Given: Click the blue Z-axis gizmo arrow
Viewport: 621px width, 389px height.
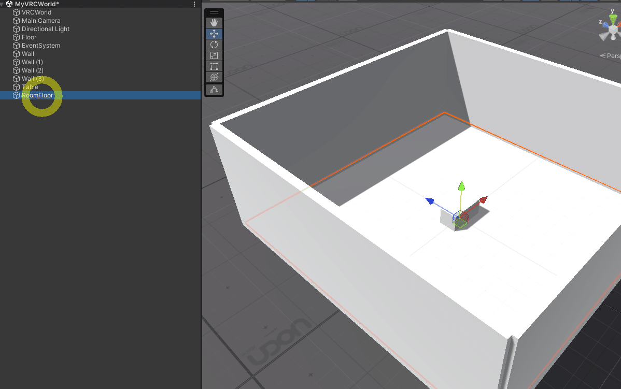Looking at the screenshot, I should [x=430, y=201].
